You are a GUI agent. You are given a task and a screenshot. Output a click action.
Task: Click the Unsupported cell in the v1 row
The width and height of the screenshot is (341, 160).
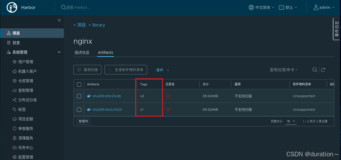304,110
